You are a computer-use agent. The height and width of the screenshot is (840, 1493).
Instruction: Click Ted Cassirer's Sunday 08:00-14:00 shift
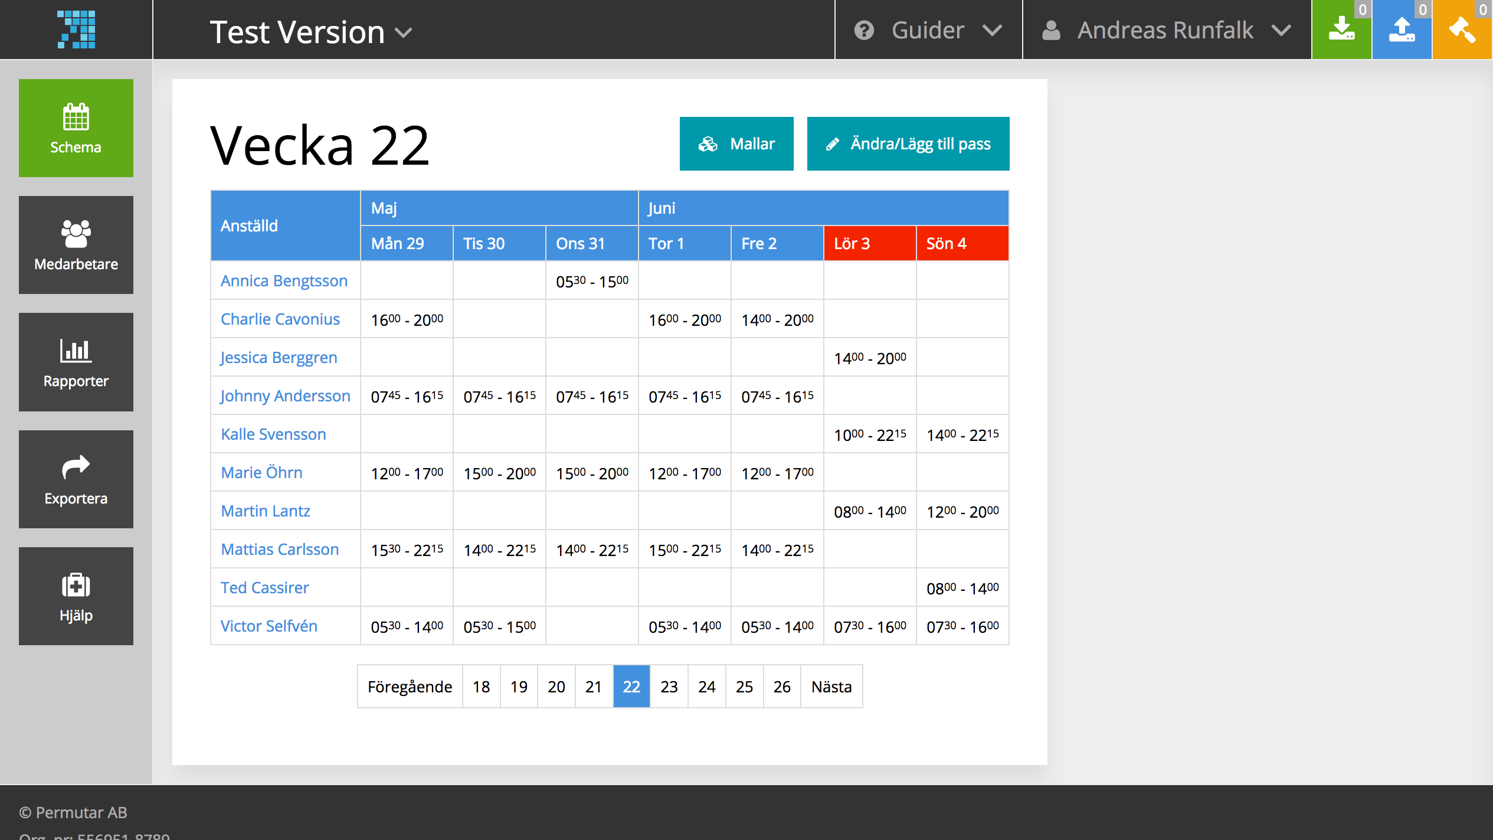[x=962, y=588]
